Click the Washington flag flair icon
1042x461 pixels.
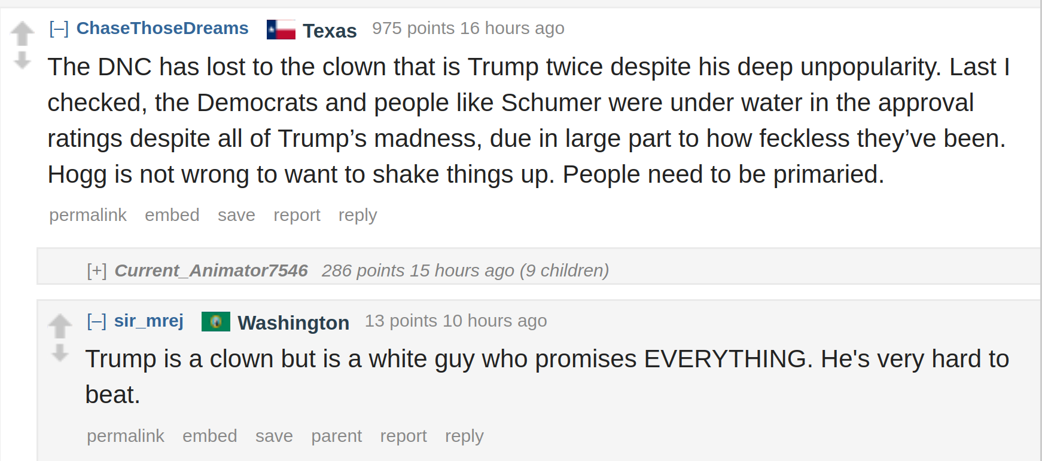[216, 321]
